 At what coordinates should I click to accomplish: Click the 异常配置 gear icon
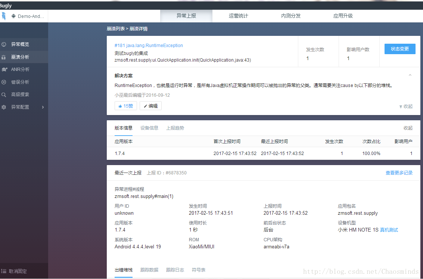tap(4, 107)
